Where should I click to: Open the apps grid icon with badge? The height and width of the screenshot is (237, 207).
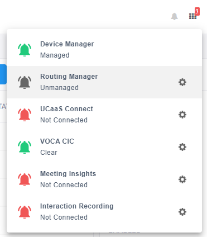pyautogui.click(x=192, y=16)
